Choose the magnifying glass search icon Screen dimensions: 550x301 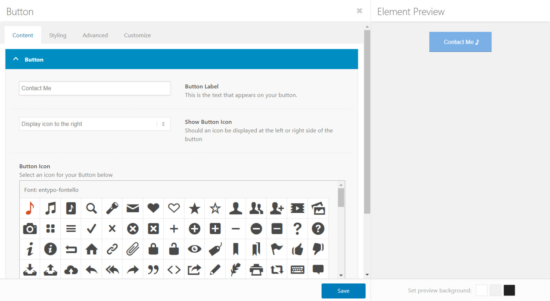click(91, 208)
